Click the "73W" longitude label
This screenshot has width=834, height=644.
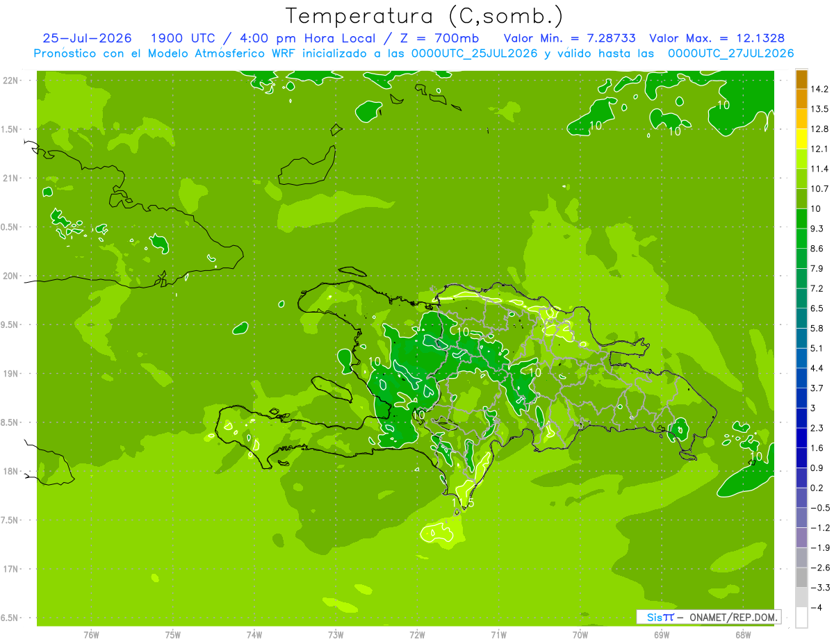pos(336,635)
